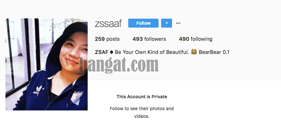View the 493 followers list

point(149,39)
